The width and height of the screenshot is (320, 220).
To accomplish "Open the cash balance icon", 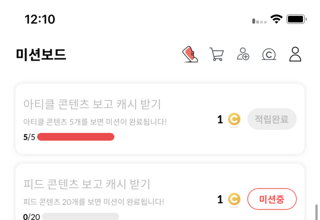I will click(269, 54).
